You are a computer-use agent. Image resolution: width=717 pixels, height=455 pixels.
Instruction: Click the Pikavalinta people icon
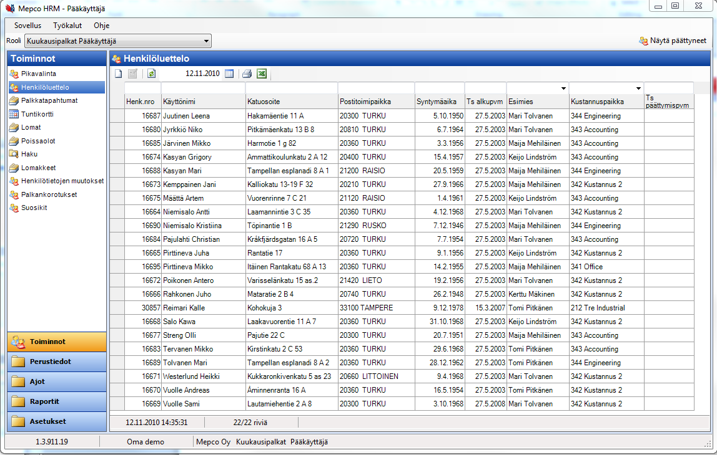pos(14,74)
